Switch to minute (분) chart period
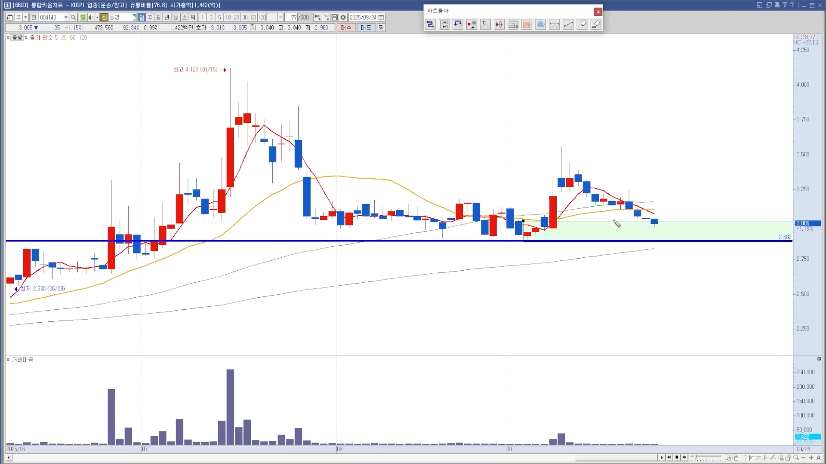826x464 pixels. [176, 17]
